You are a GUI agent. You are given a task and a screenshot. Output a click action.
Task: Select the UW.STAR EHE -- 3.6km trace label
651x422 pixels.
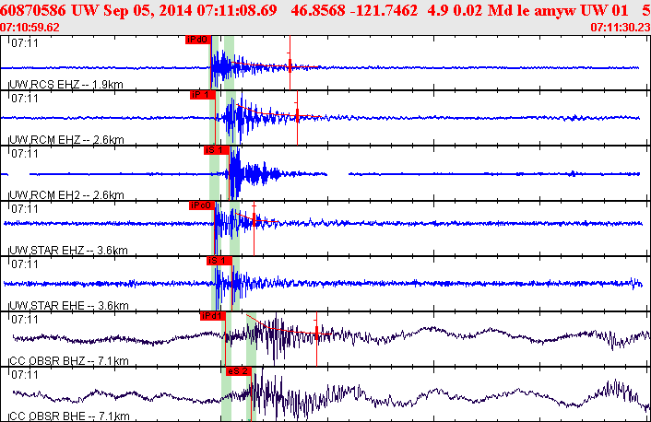tap(69, 305)
